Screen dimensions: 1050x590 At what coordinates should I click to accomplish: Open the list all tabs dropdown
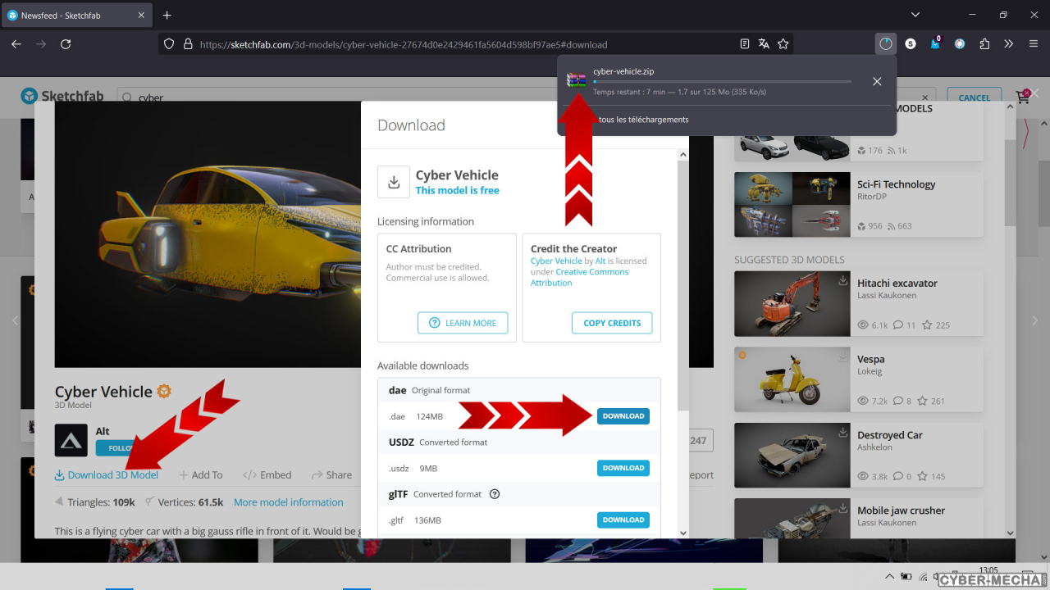(x=916, y=16)
